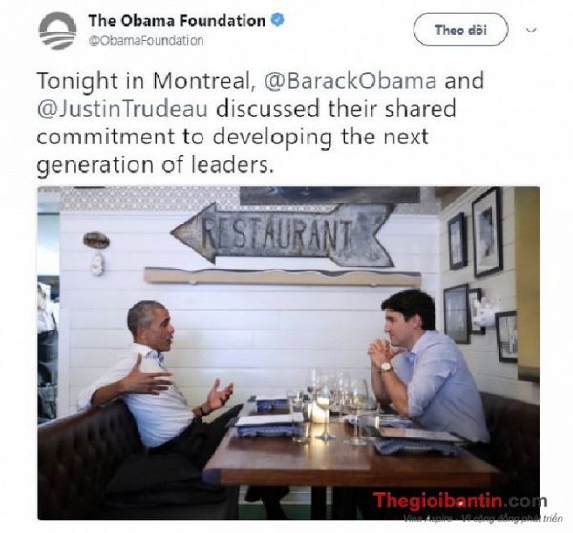Follow the account with Theo dõi button

(x=460, y=30)
